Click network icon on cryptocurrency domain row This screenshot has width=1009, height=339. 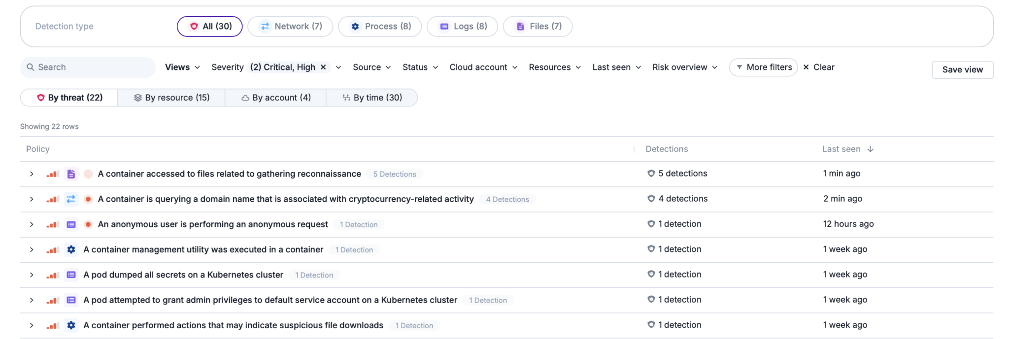point(71,199)
